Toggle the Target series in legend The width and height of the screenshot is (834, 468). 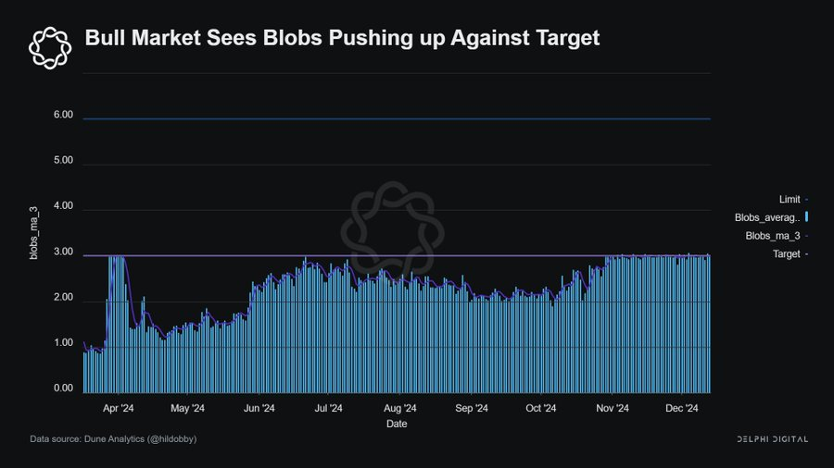pos(786,253)
